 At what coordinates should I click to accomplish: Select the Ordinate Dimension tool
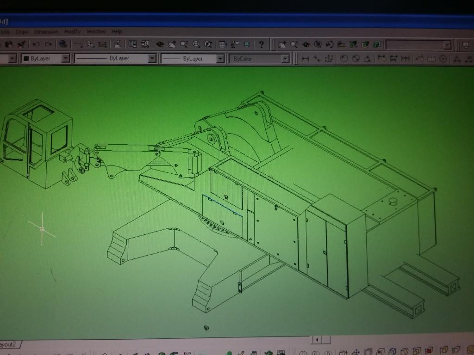coord(329,59)
